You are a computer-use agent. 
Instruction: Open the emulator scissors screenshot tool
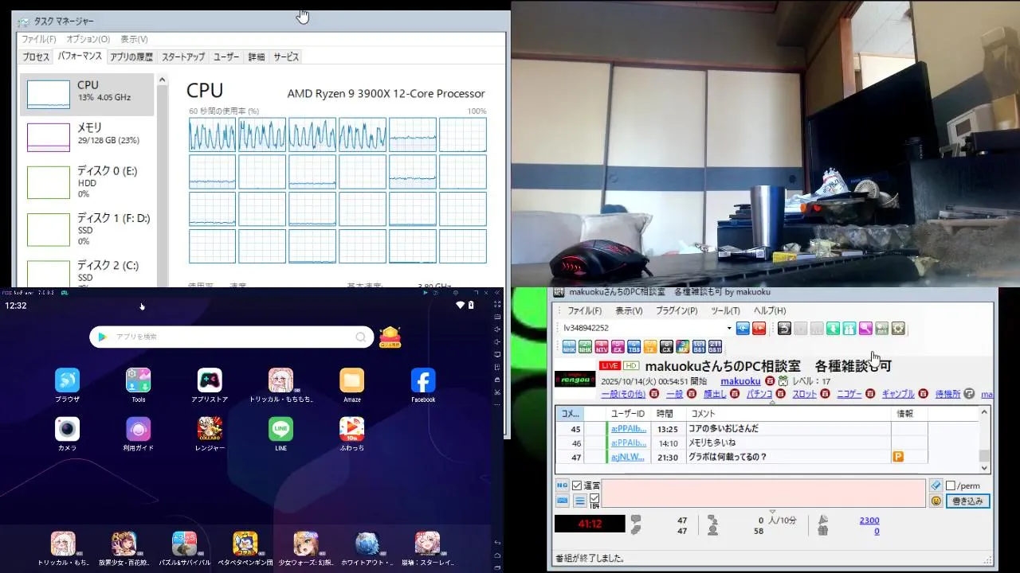point(497,392)
